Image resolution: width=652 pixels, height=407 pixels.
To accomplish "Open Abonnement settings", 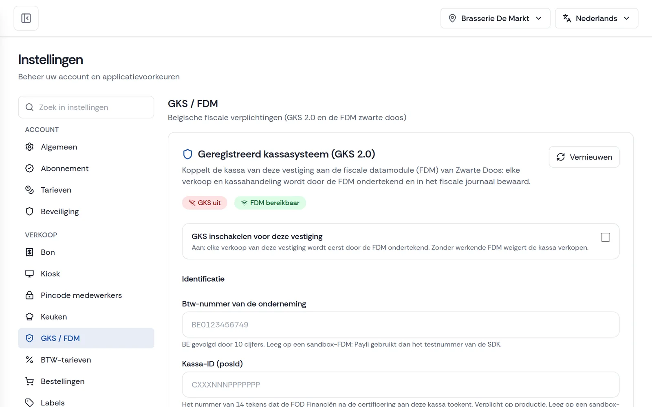I will click(86, 168).
